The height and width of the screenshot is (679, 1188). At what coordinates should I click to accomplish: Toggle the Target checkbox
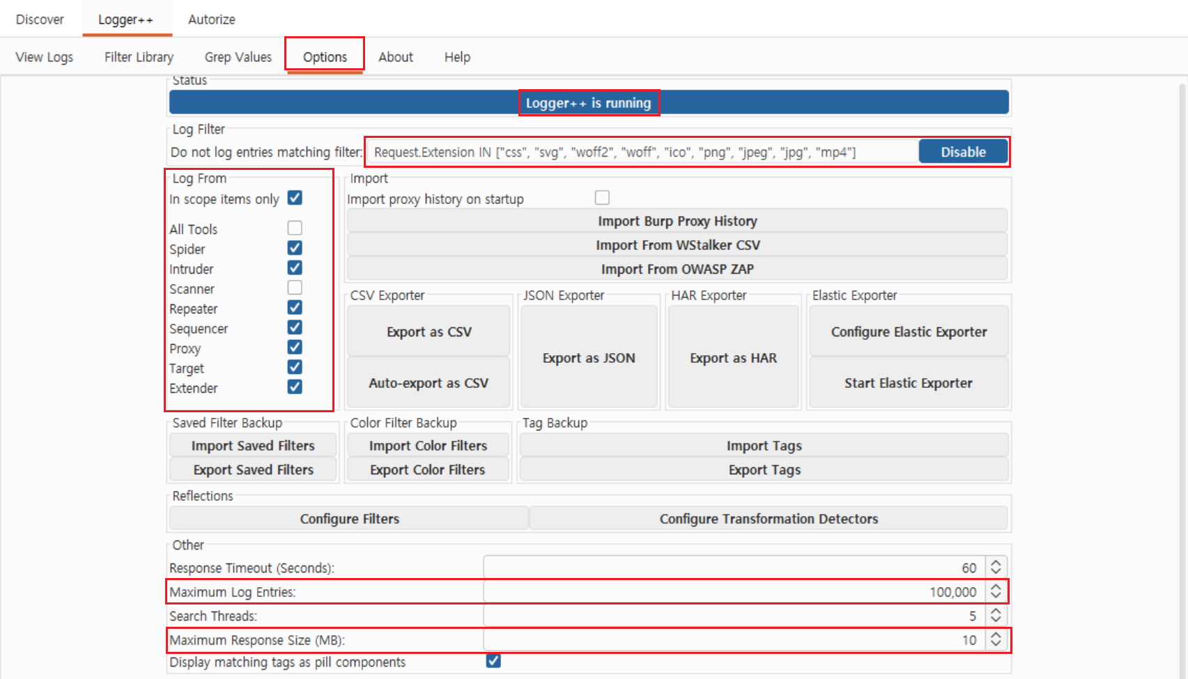(295, 367)
